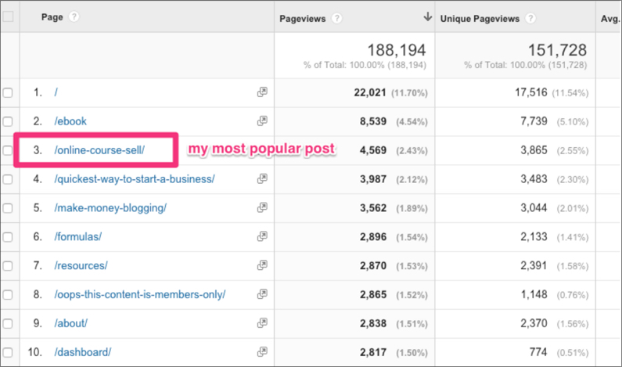Open the /online-course-sell/ page link
Screen dimensions: 622x367
(99, 150)
